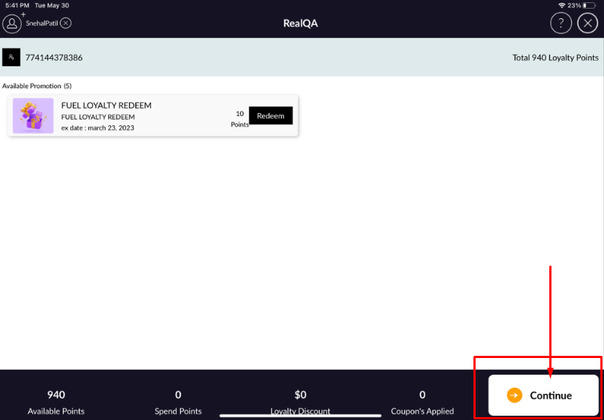604x420 pixels.
Task: Open help with the question mark icon
Action: pos(560,23)
